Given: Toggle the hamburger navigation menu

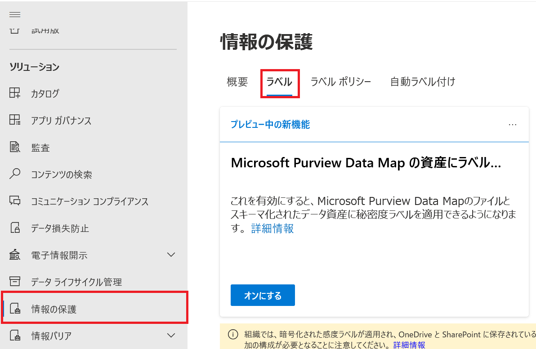Looking at the screenshot, I should tap(15, 14).
